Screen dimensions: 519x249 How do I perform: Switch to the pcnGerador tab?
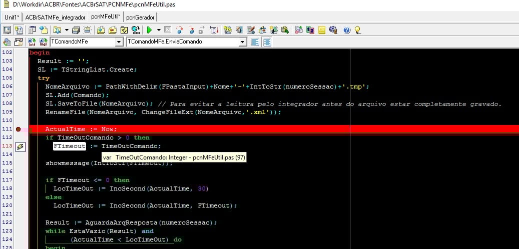pos(140,17)
